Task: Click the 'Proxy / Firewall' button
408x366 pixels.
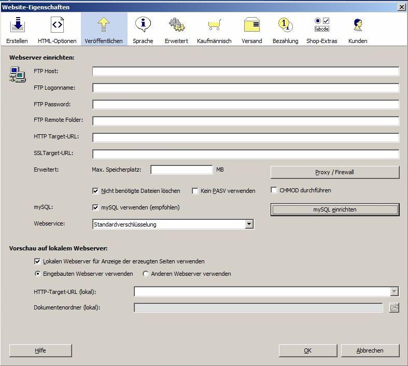Action: (x=335, y=172)
